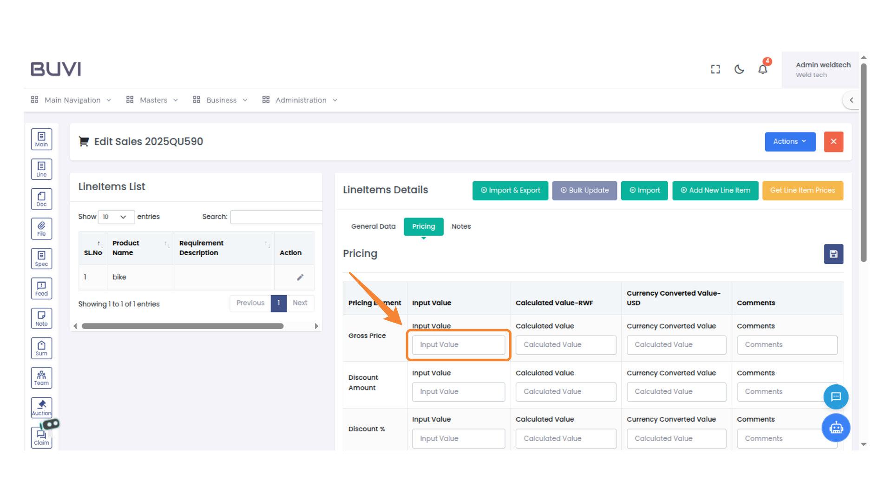Open notifications via the bell icon
This screenshot has width=892, height=502.
[x=762, y=69]
